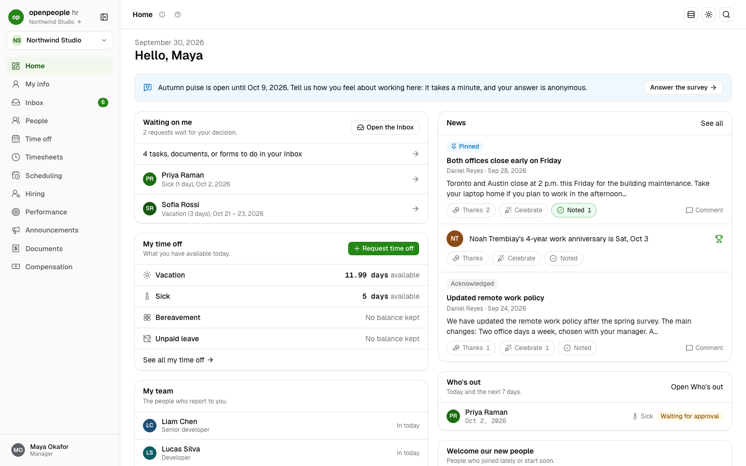Click the survey icon in the pulse banner

148,88
